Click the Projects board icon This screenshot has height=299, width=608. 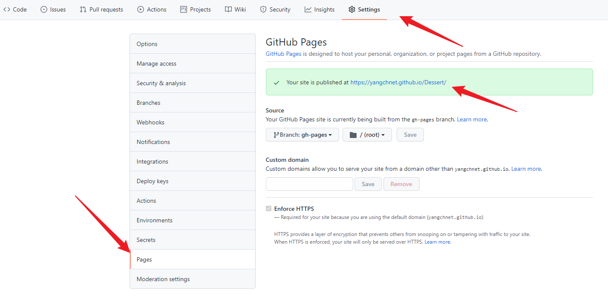click(184, 9)
